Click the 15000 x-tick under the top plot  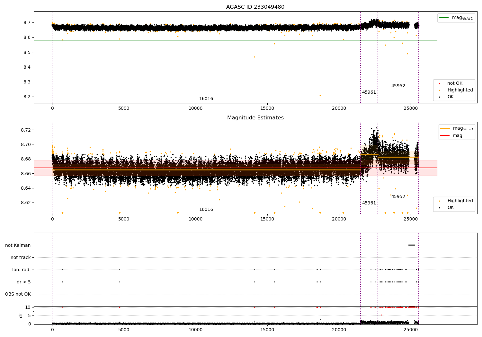267,108
